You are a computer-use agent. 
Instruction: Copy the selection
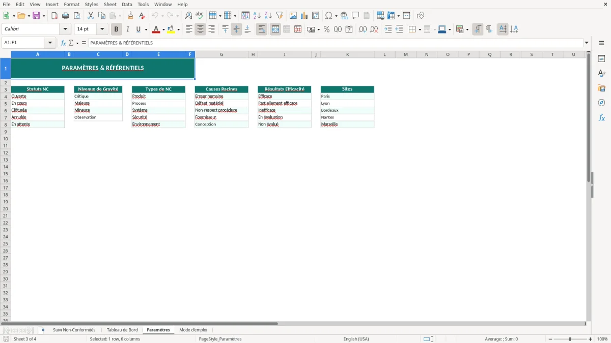point(102,16)
